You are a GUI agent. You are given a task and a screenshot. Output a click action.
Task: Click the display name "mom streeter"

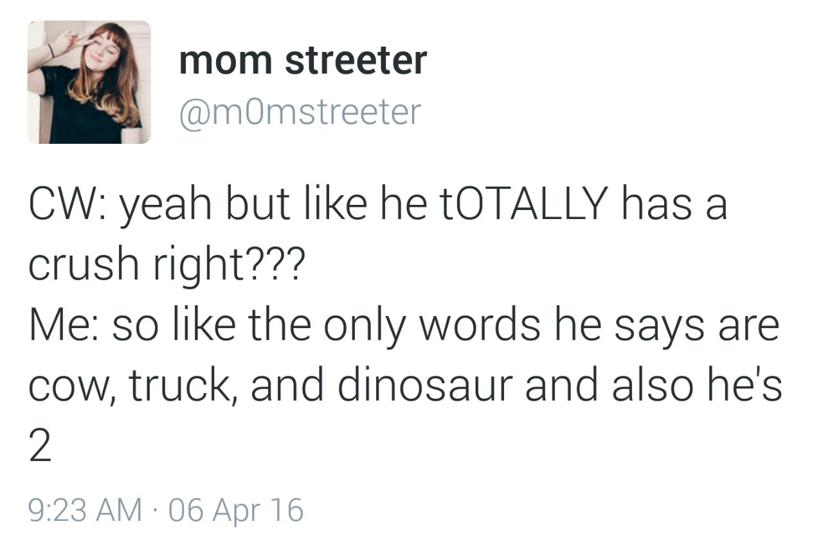(x=303, y=60)
